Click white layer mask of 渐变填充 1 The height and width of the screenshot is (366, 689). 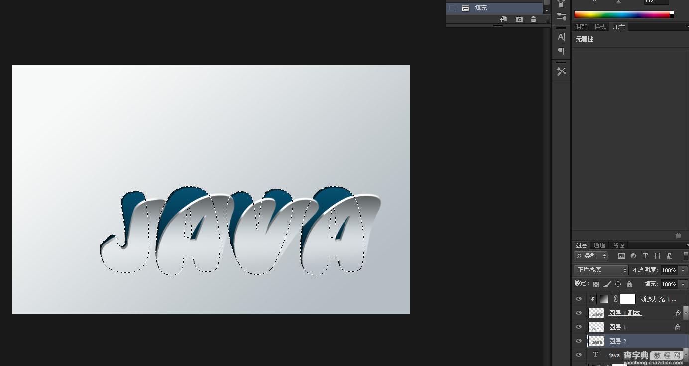click(628, 299)
